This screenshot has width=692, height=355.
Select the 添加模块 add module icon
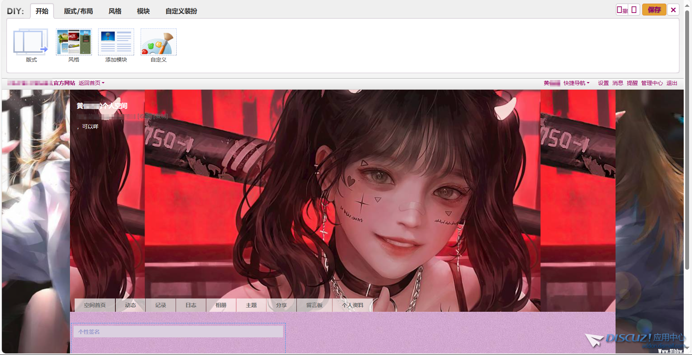click(116, 42)
